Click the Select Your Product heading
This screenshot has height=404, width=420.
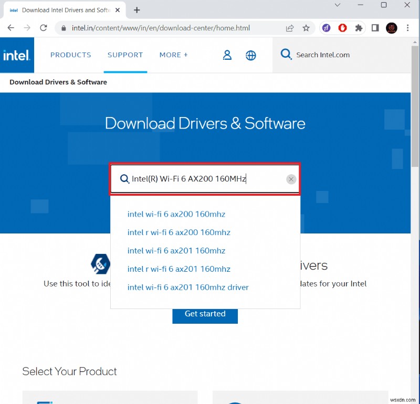click(x=69, y=371)
